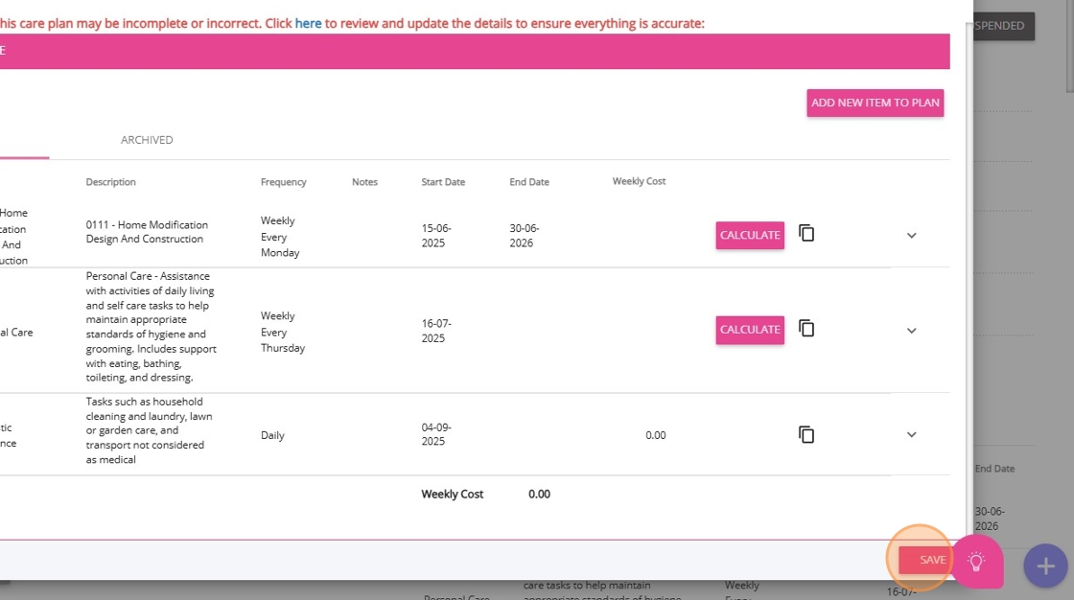Click the Weekly Cost column header
Image resolution: width=1074 pixels, height=600 pixels.
pos(639,181)
